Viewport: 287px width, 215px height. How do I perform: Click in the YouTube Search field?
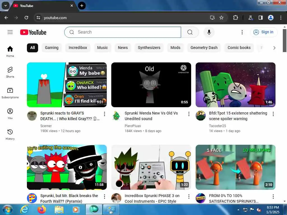123,32
